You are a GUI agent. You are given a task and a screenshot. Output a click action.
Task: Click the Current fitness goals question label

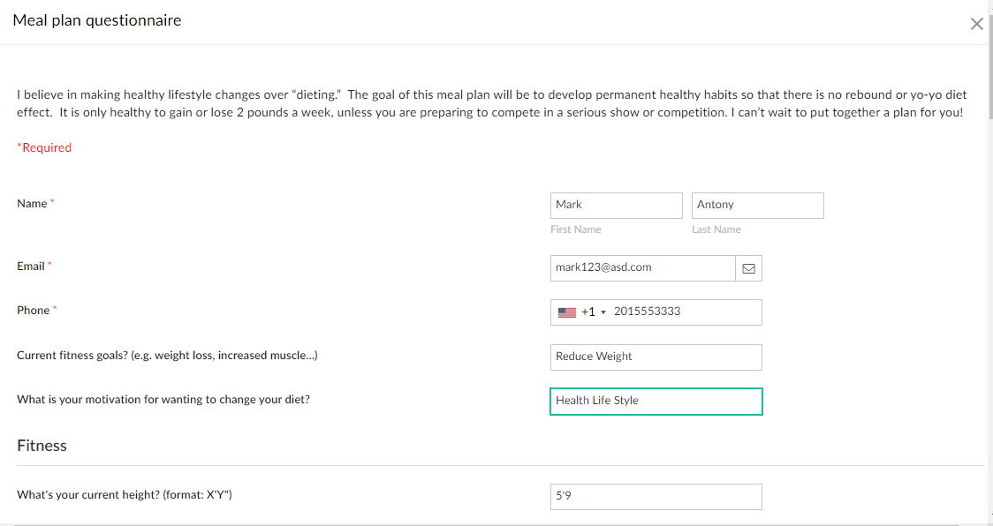167,356
